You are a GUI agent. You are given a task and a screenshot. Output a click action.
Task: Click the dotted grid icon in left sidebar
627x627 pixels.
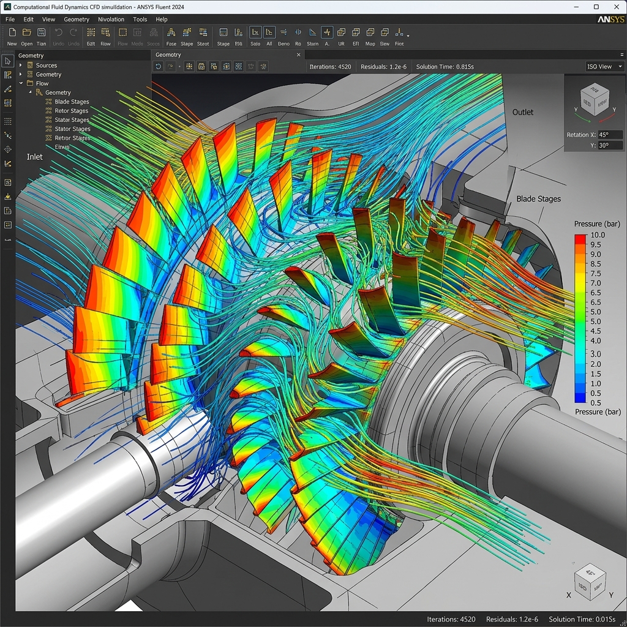point(7,121)
